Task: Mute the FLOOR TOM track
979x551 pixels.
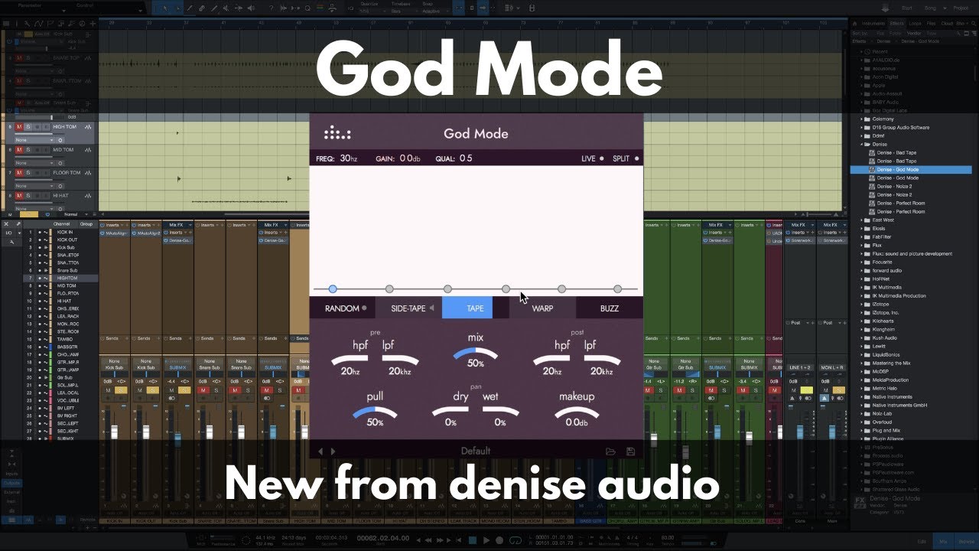Action: 20,173
